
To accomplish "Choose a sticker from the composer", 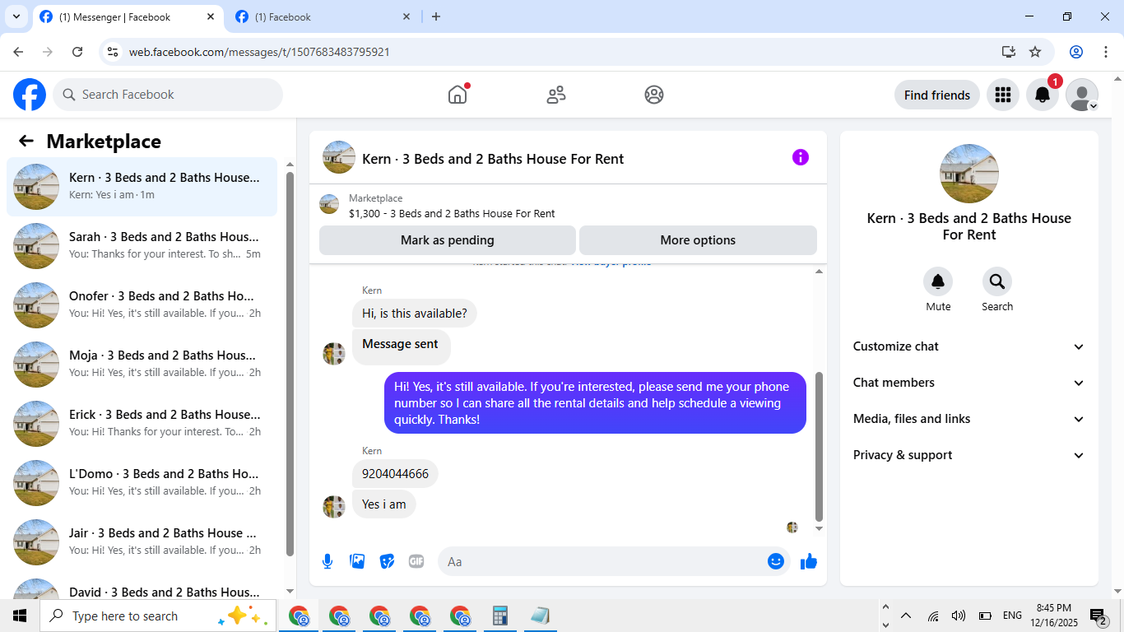I will (x=387, y=561).
